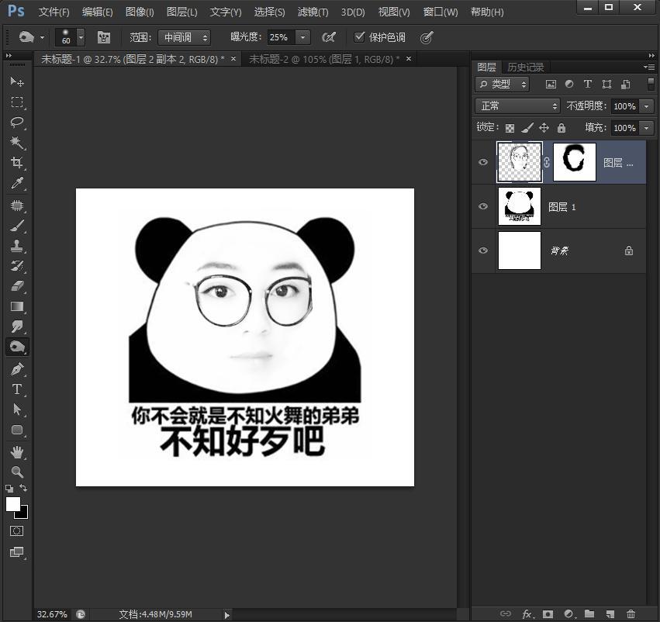Add a layer style via fx button
Screen dimensions: 660x622
point(527,614)
